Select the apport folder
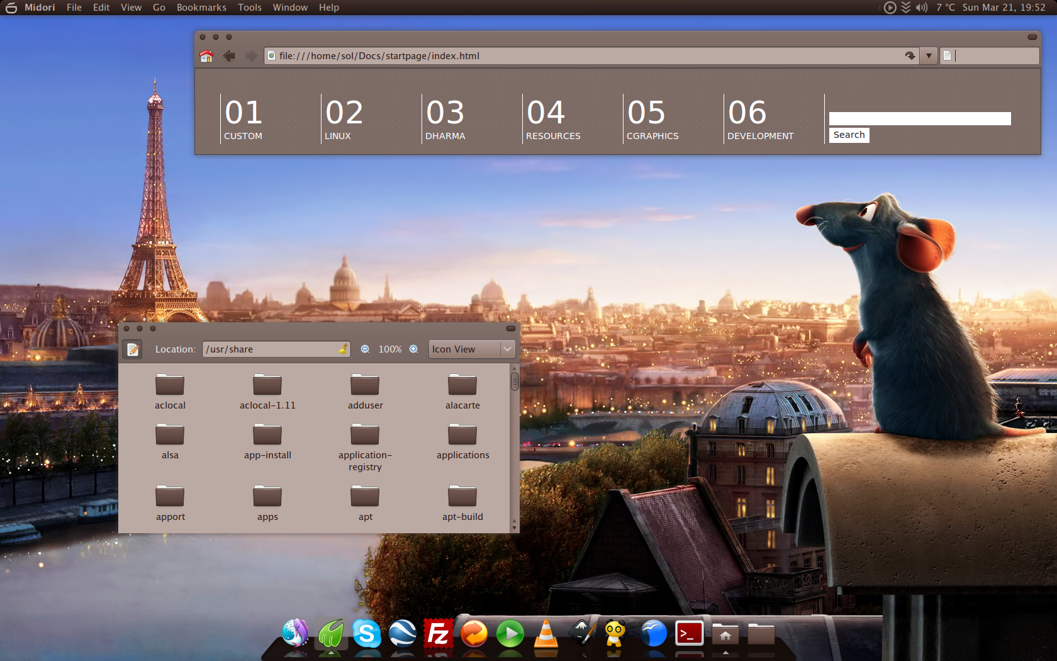1057x661 pixels. coord(170,504)
